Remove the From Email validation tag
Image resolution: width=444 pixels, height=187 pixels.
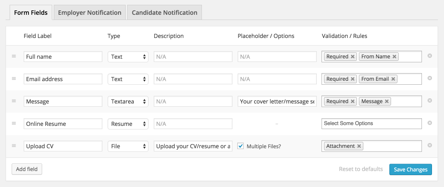(x=393, y=79)
